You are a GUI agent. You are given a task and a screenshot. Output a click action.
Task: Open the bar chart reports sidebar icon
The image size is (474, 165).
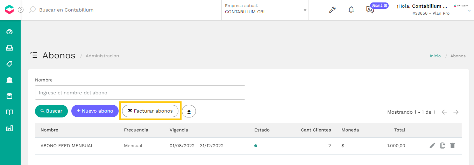point(9,128)
